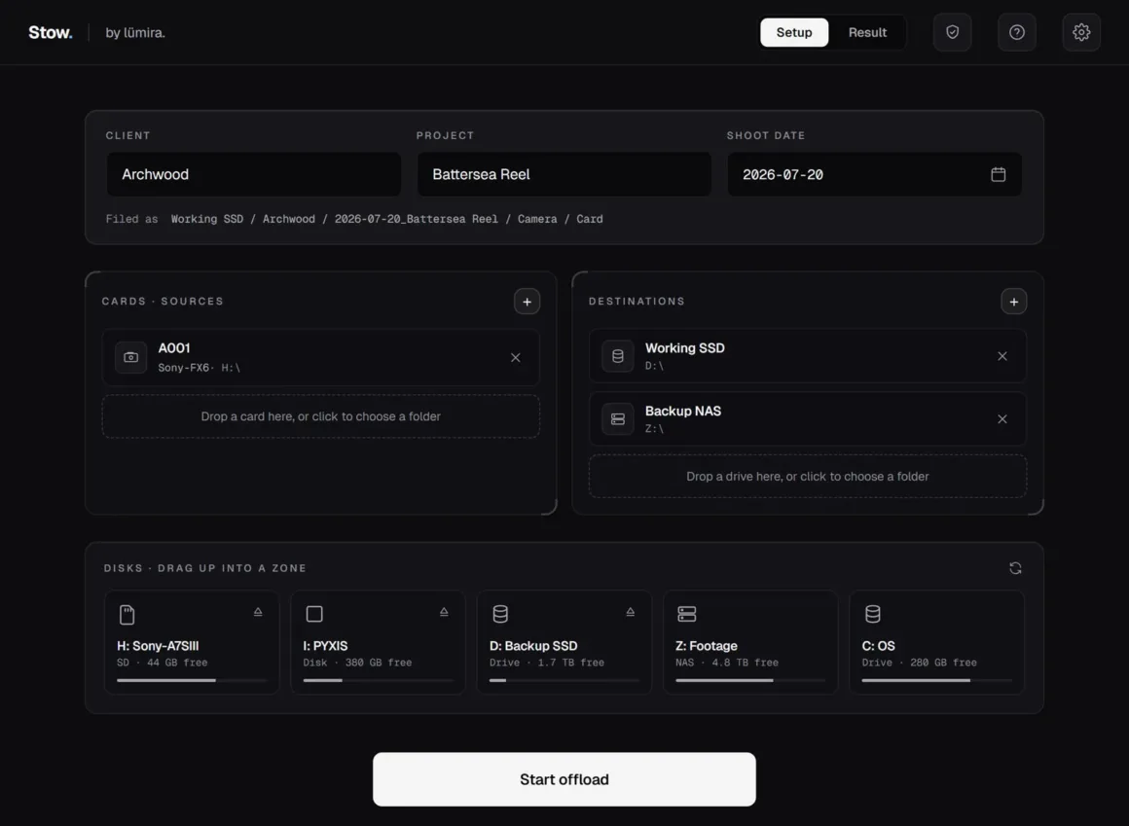1129x826 pixels.
Task: Click 'Camera' in the Filed as path
Action: coord(537,219)
